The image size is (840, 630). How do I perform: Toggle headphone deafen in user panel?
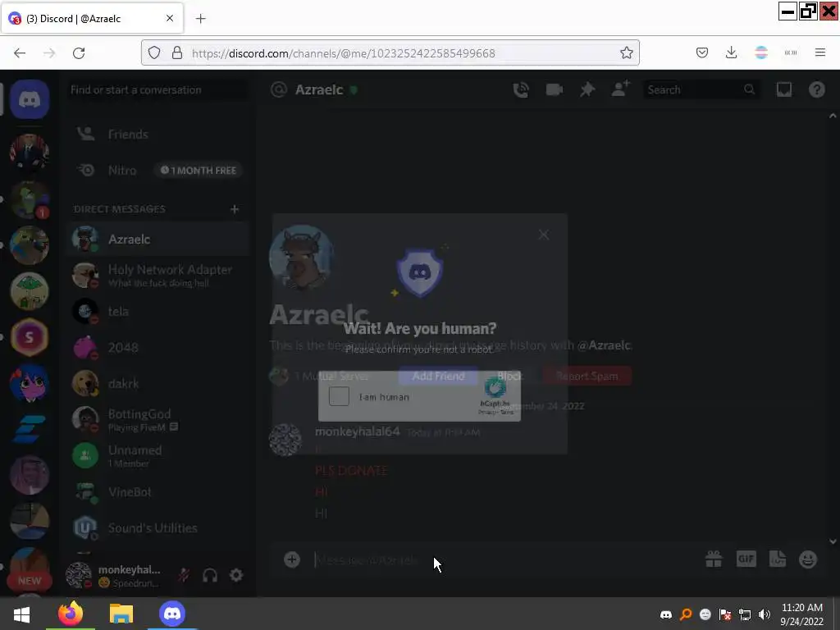[210, 575]
